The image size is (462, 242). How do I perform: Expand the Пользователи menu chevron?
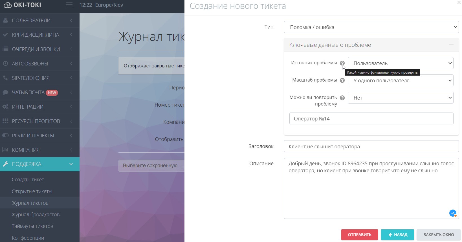pyautogui.click(x=71, y=20)
